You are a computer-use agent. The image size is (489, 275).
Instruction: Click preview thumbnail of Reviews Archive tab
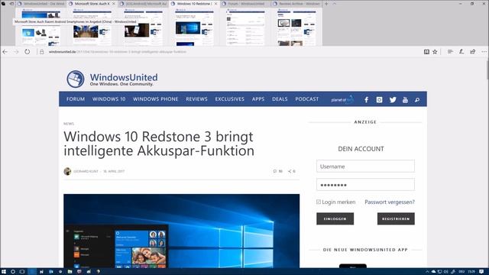click(x=296, y=27)
